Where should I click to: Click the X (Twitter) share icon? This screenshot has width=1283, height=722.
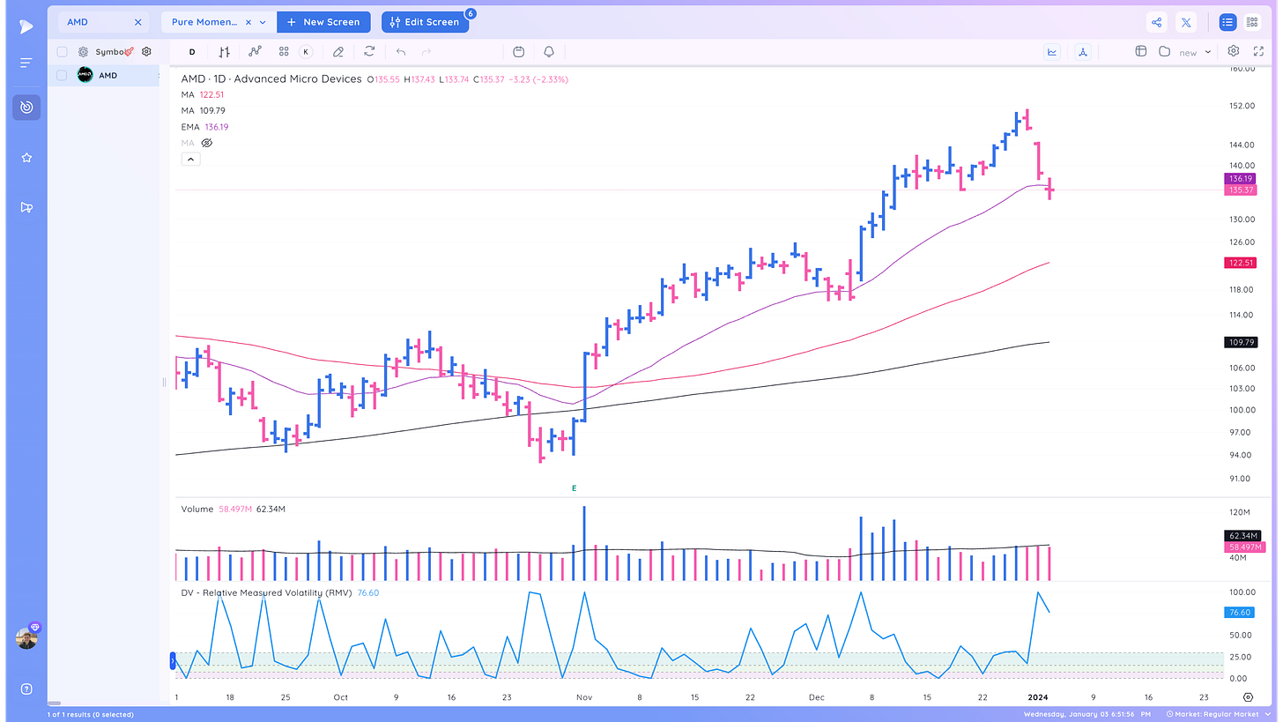(1187, 22)
